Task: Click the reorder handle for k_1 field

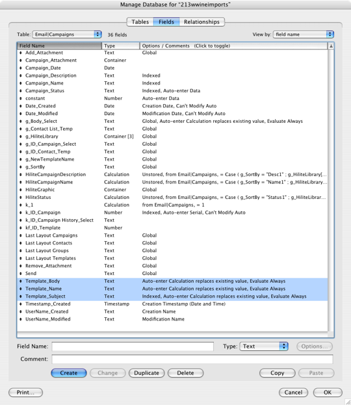Action: pos(21,205)
